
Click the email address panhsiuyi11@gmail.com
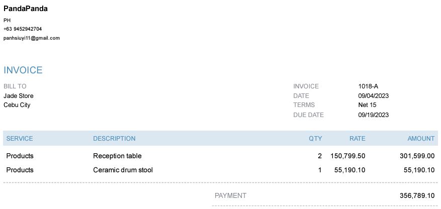tap(32, 38)
